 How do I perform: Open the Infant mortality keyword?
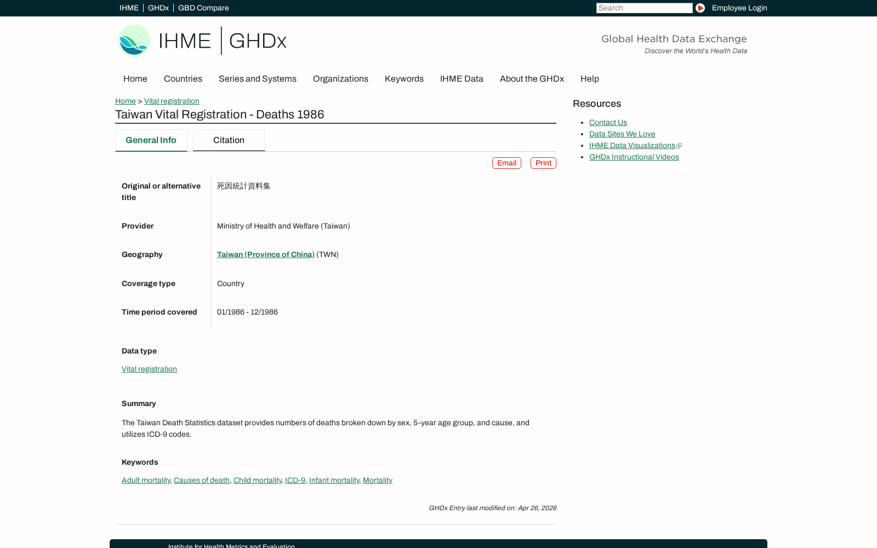coord(334,481)
